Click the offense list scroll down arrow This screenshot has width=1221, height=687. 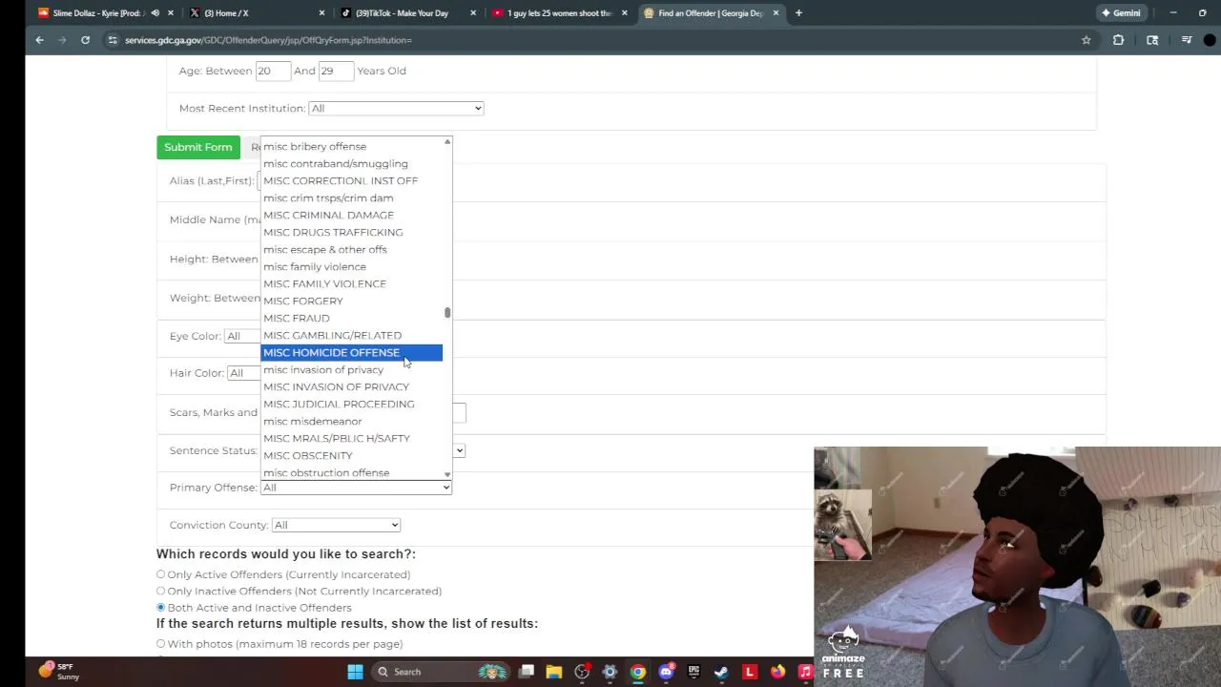tap(446, 474)
